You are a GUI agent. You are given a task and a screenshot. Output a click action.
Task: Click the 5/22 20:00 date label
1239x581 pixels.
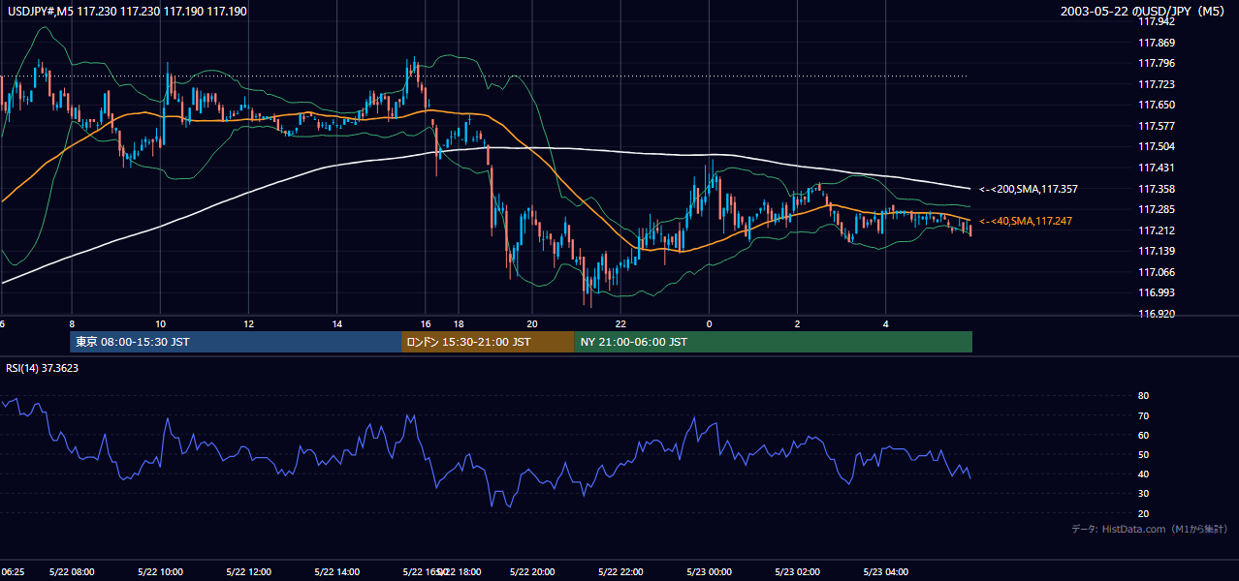[x=531, y=572]
